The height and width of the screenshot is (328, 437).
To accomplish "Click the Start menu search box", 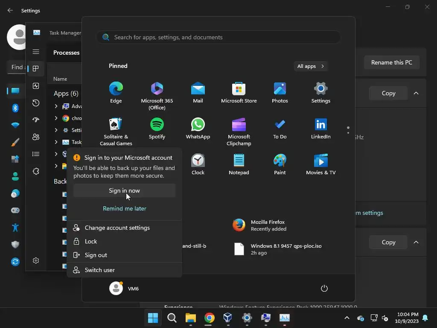I will click(x=218, y=37).
